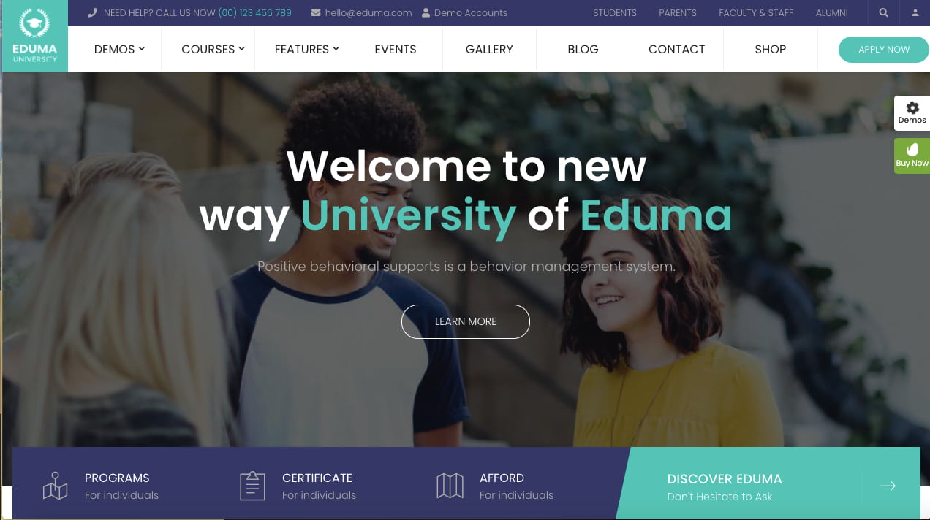Select the Programs map pin icon
This screenshot has height=520, width=930.
tap(55, 486)
